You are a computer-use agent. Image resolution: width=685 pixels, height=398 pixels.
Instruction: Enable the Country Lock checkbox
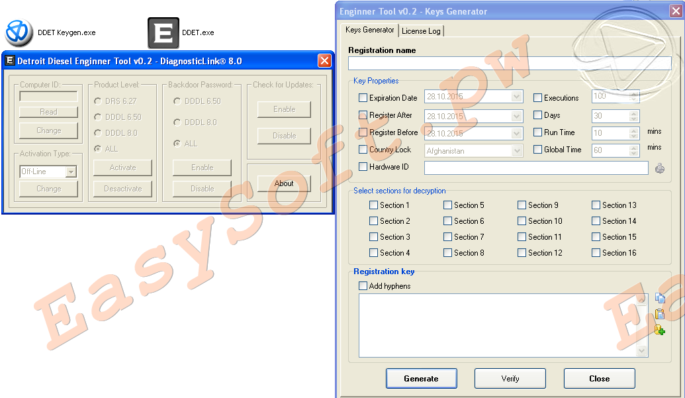(363, 150)
